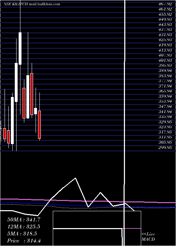Click the 299.95 price level label
The image size is (176, 246).
point(165,148)
